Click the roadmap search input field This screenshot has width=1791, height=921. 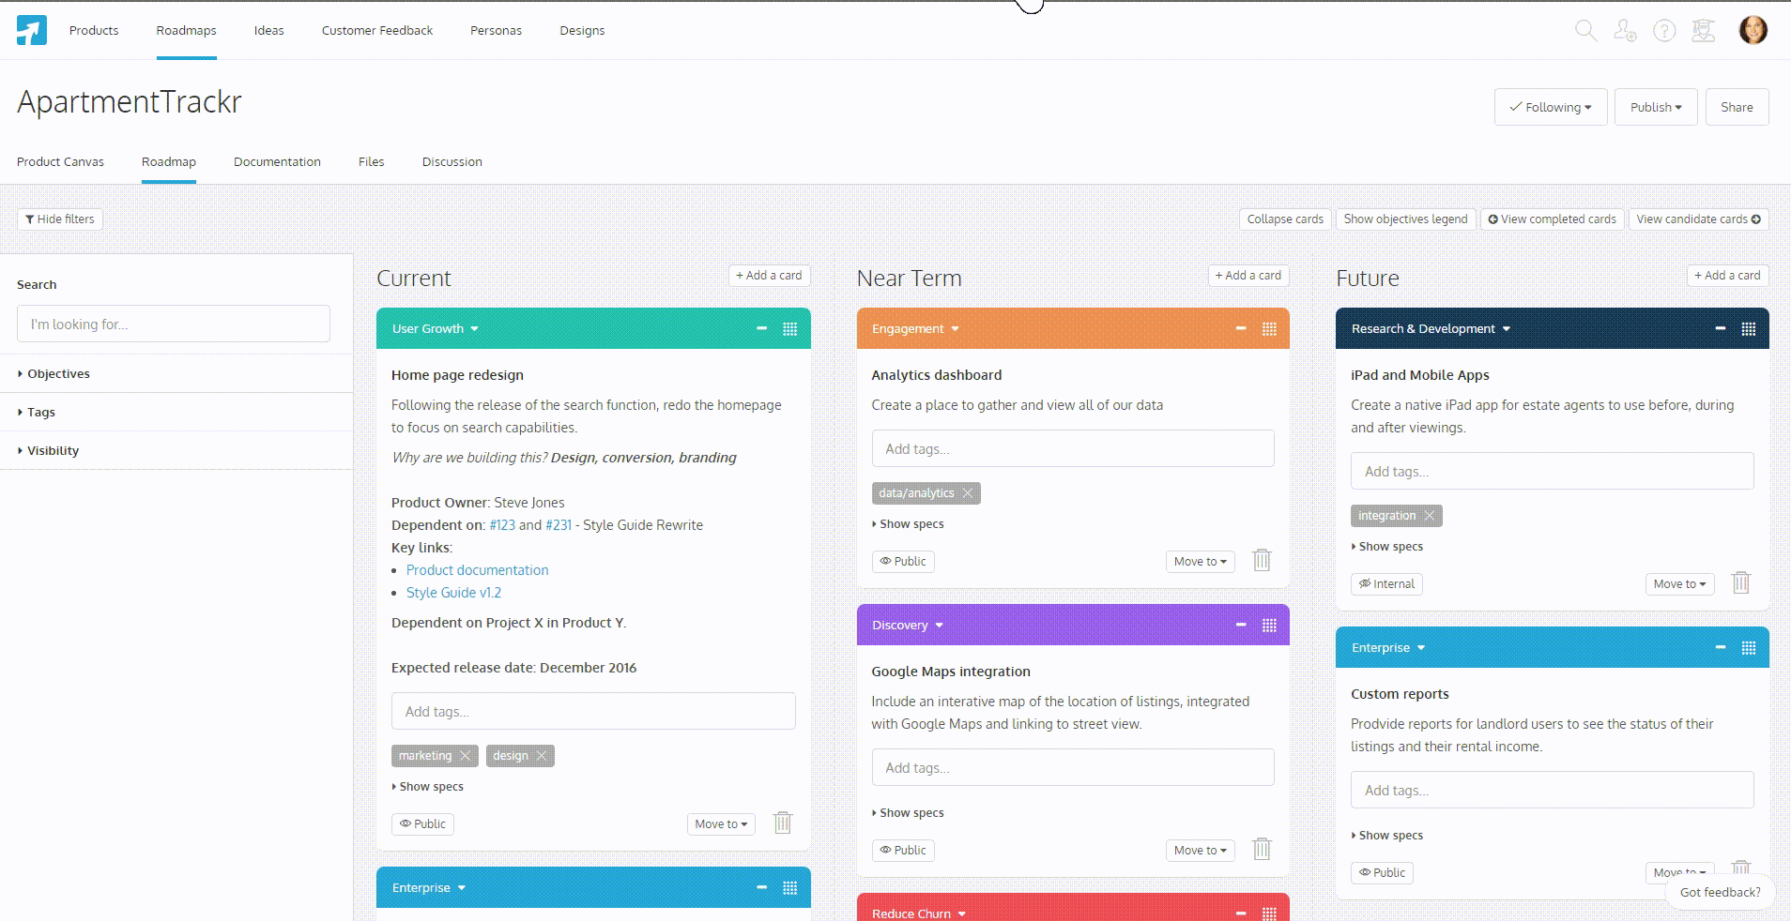[x=174, y=325]
